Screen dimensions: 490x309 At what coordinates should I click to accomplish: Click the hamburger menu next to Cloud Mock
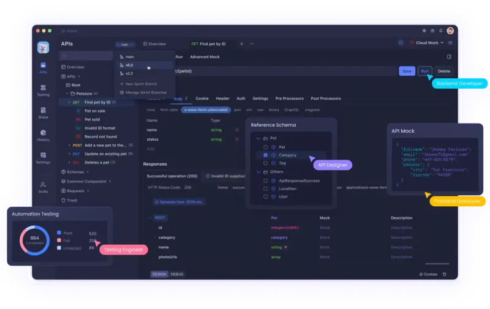(x=450, y=43)
